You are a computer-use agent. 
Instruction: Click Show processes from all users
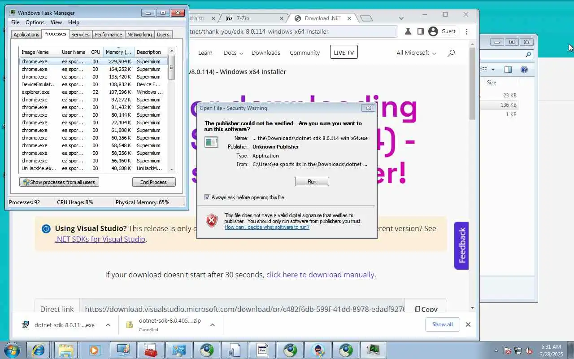click(59, 182)
